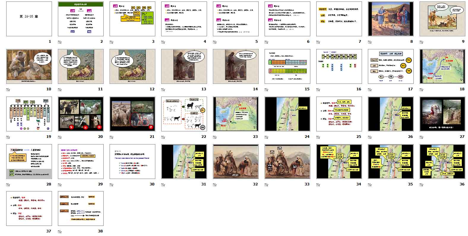Select slide 18 showing the regional map
The image size is (468, 236).
coord(442,66)
